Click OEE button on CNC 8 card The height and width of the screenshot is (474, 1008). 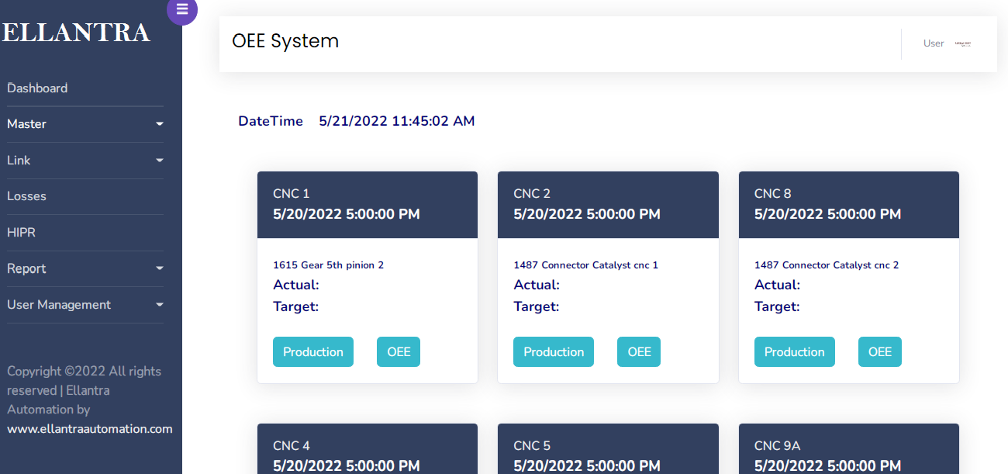tap(879, 352)
